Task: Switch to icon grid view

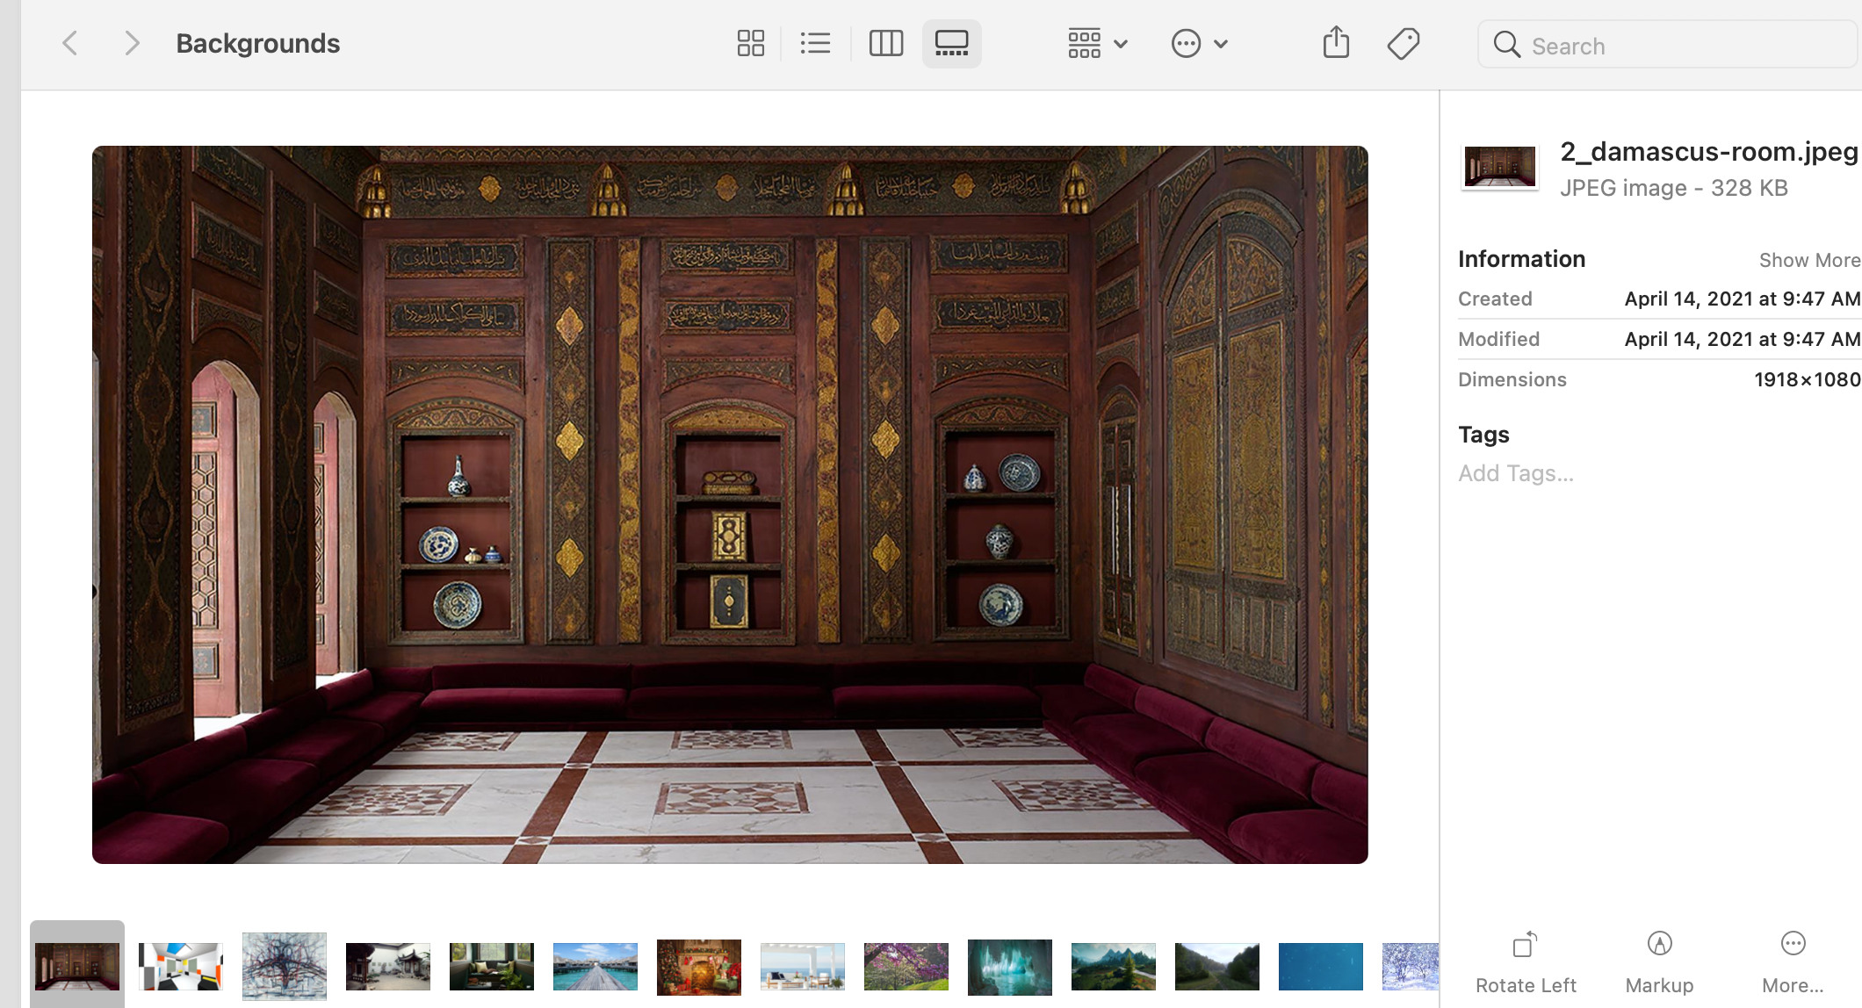Action: tap(750, 43)
